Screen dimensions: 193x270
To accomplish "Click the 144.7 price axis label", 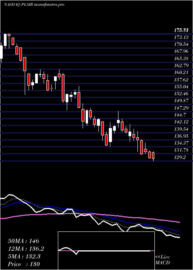I will pos(180,115).
